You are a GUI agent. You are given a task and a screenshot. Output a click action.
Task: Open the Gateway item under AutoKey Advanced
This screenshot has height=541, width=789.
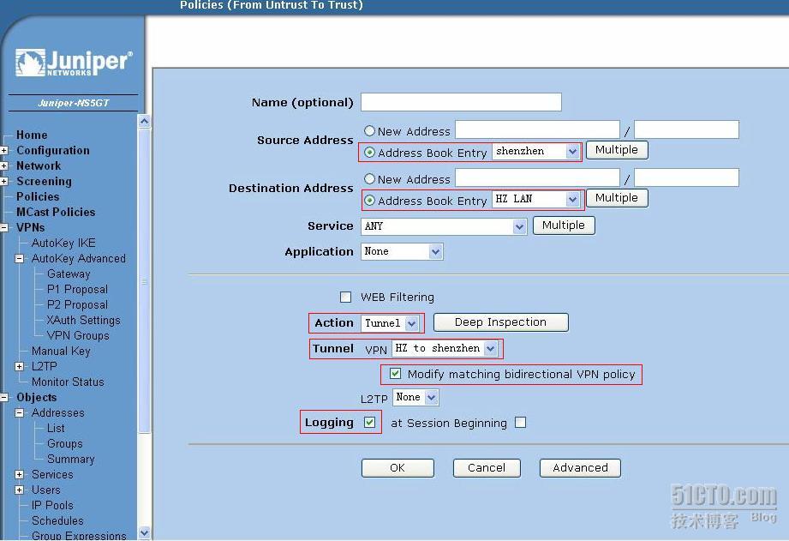point(69,274)
